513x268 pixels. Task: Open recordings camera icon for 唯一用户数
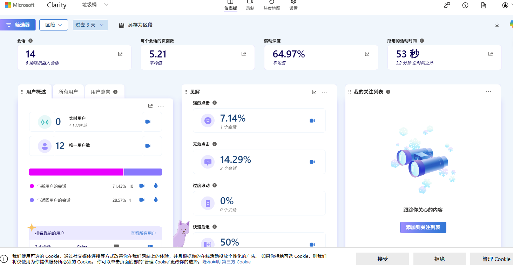click(x=148, y=146)
